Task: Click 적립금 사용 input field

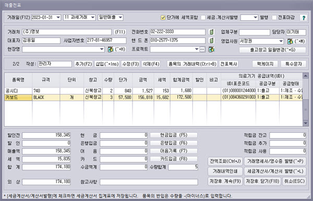Action: point(287,151)
